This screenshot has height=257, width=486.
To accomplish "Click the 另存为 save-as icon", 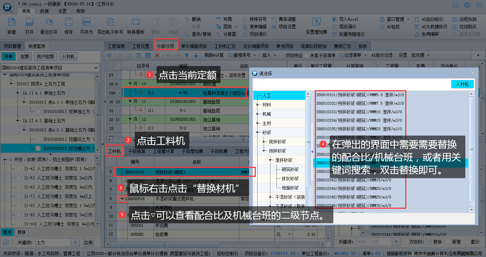I will click(86, 22).
